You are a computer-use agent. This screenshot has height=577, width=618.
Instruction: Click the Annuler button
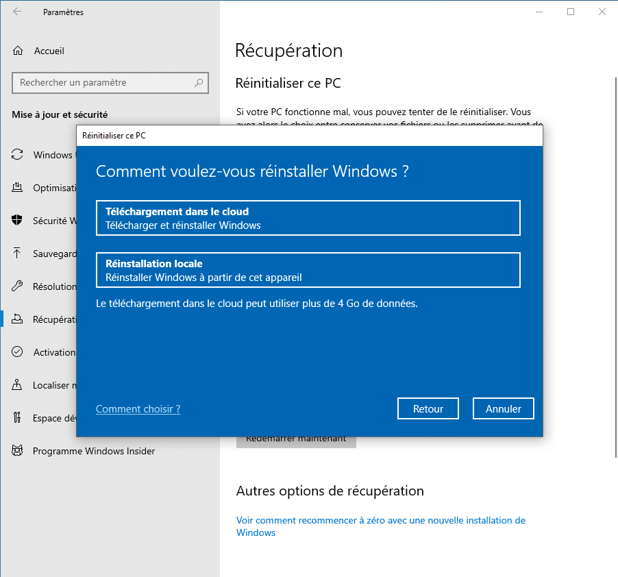pyautogui.click(x=504, y=408)
